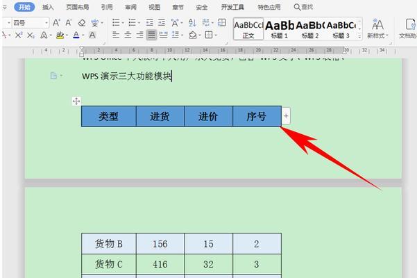Apply borders to selection
This screenshot has width=417, height=278.
tap(209, 35)
